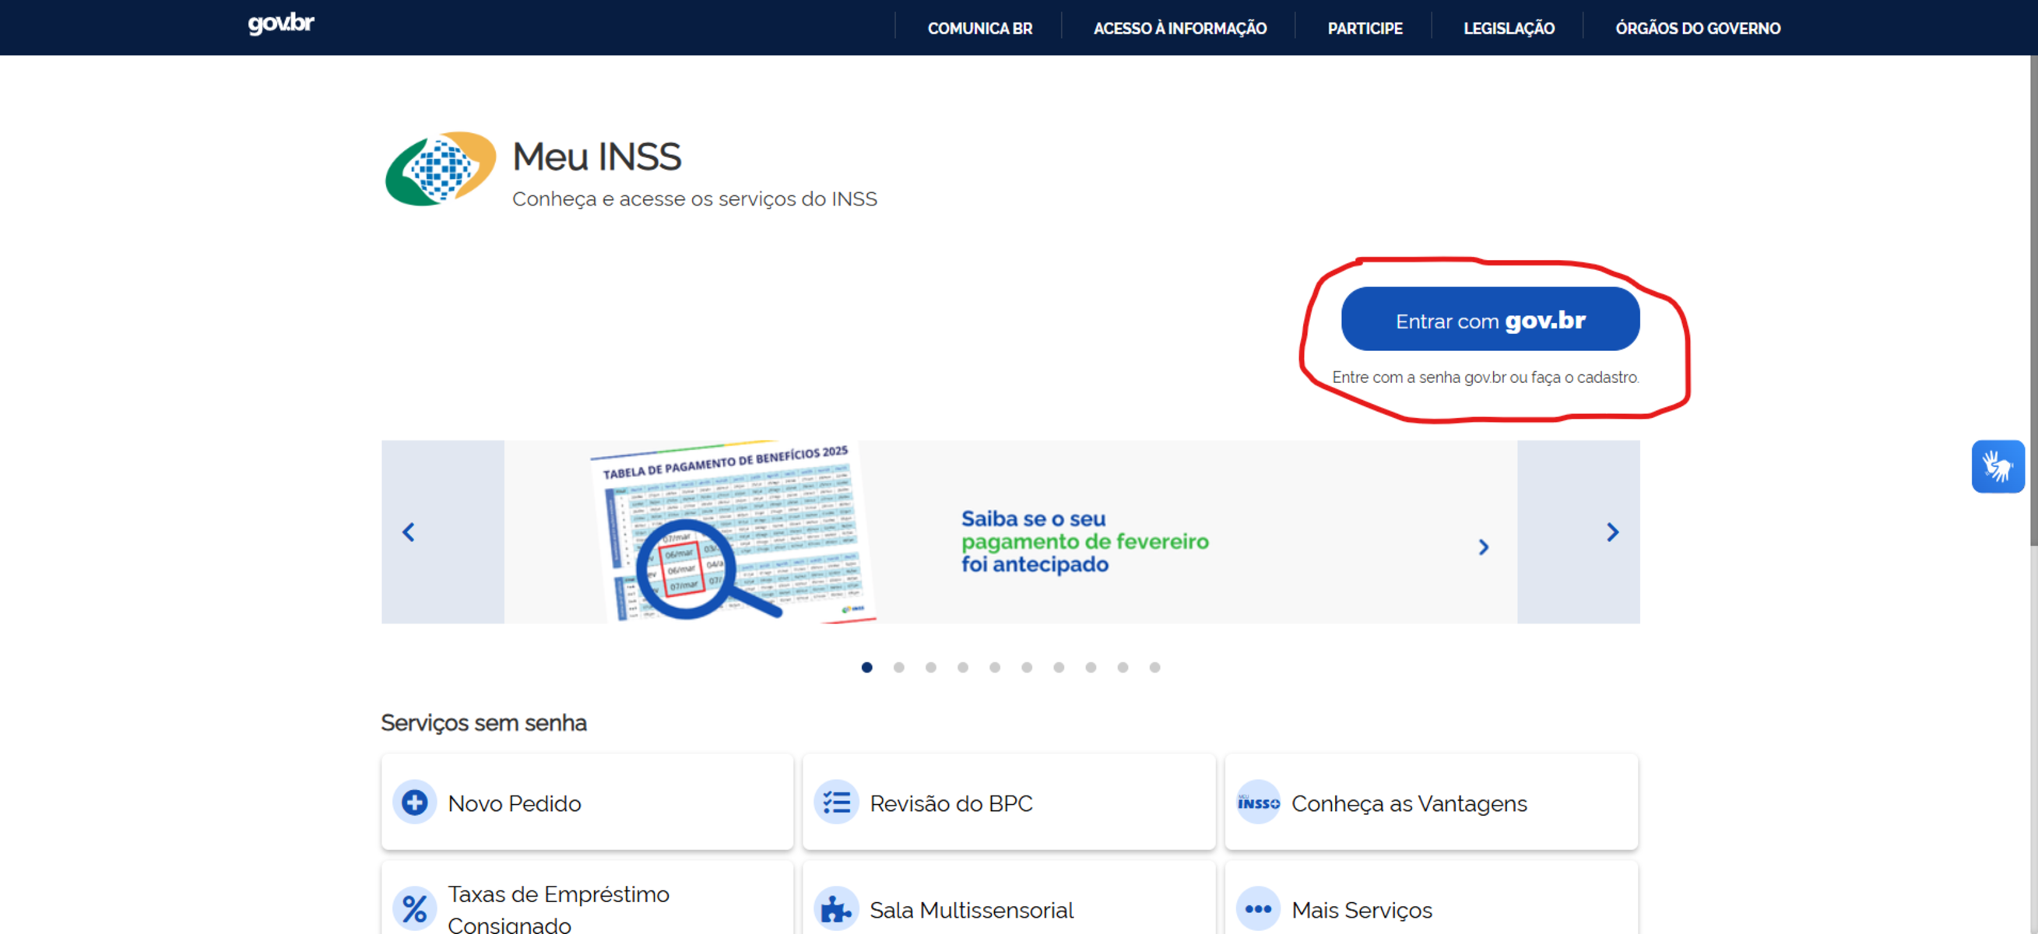Select the fifth carousel dot indicator

996,668
